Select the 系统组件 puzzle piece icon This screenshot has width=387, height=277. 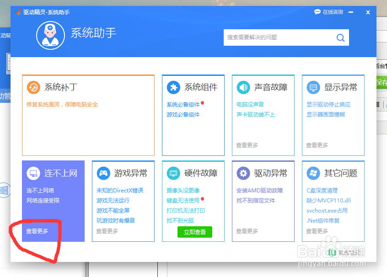(172, 87)
